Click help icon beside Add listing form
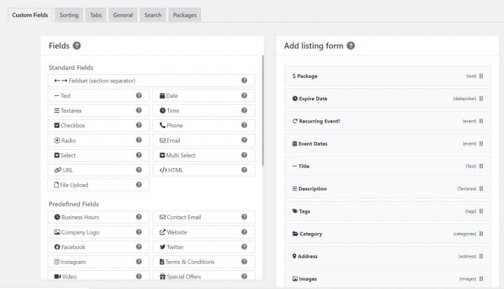Image resolution: width=504 pixels, height=289 pixels. (351, 46)
